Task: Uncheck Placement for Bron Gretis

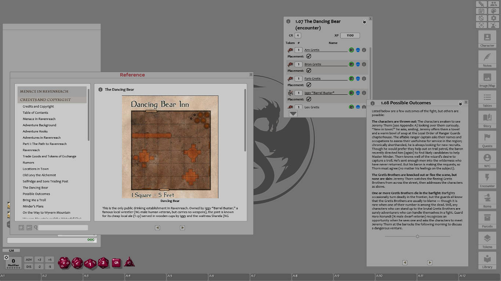Action: coord(309,71)
